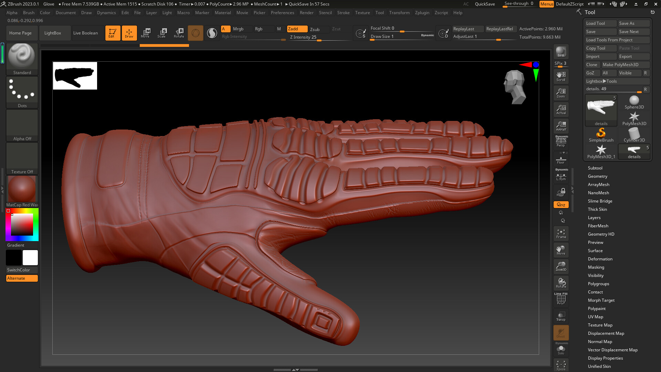Screen dimensions: 661x372
Task: Open the Stroke menu
Action: point(343,13)
